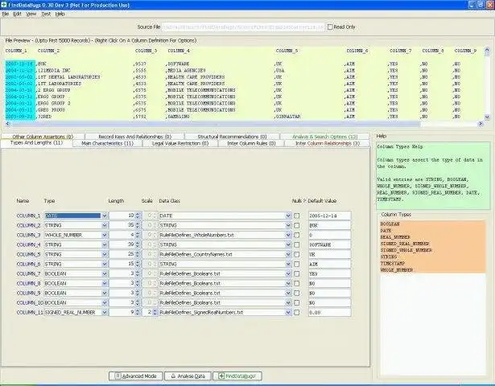Open COLUMN_2 Type dropdown

coord(104,225)
